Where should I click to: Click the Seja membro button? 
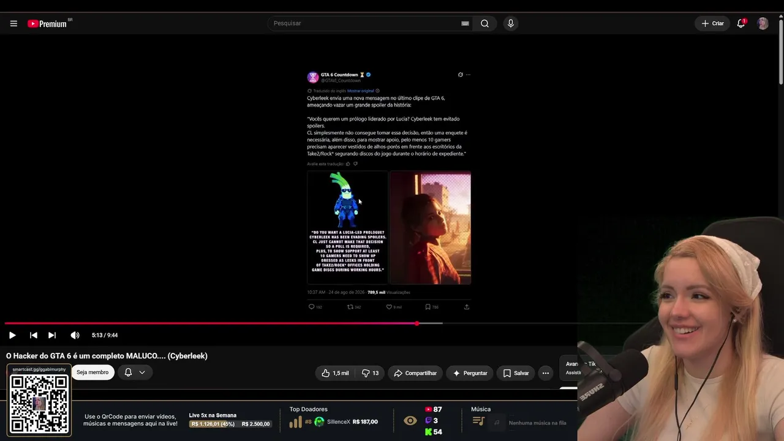[92, 372]
